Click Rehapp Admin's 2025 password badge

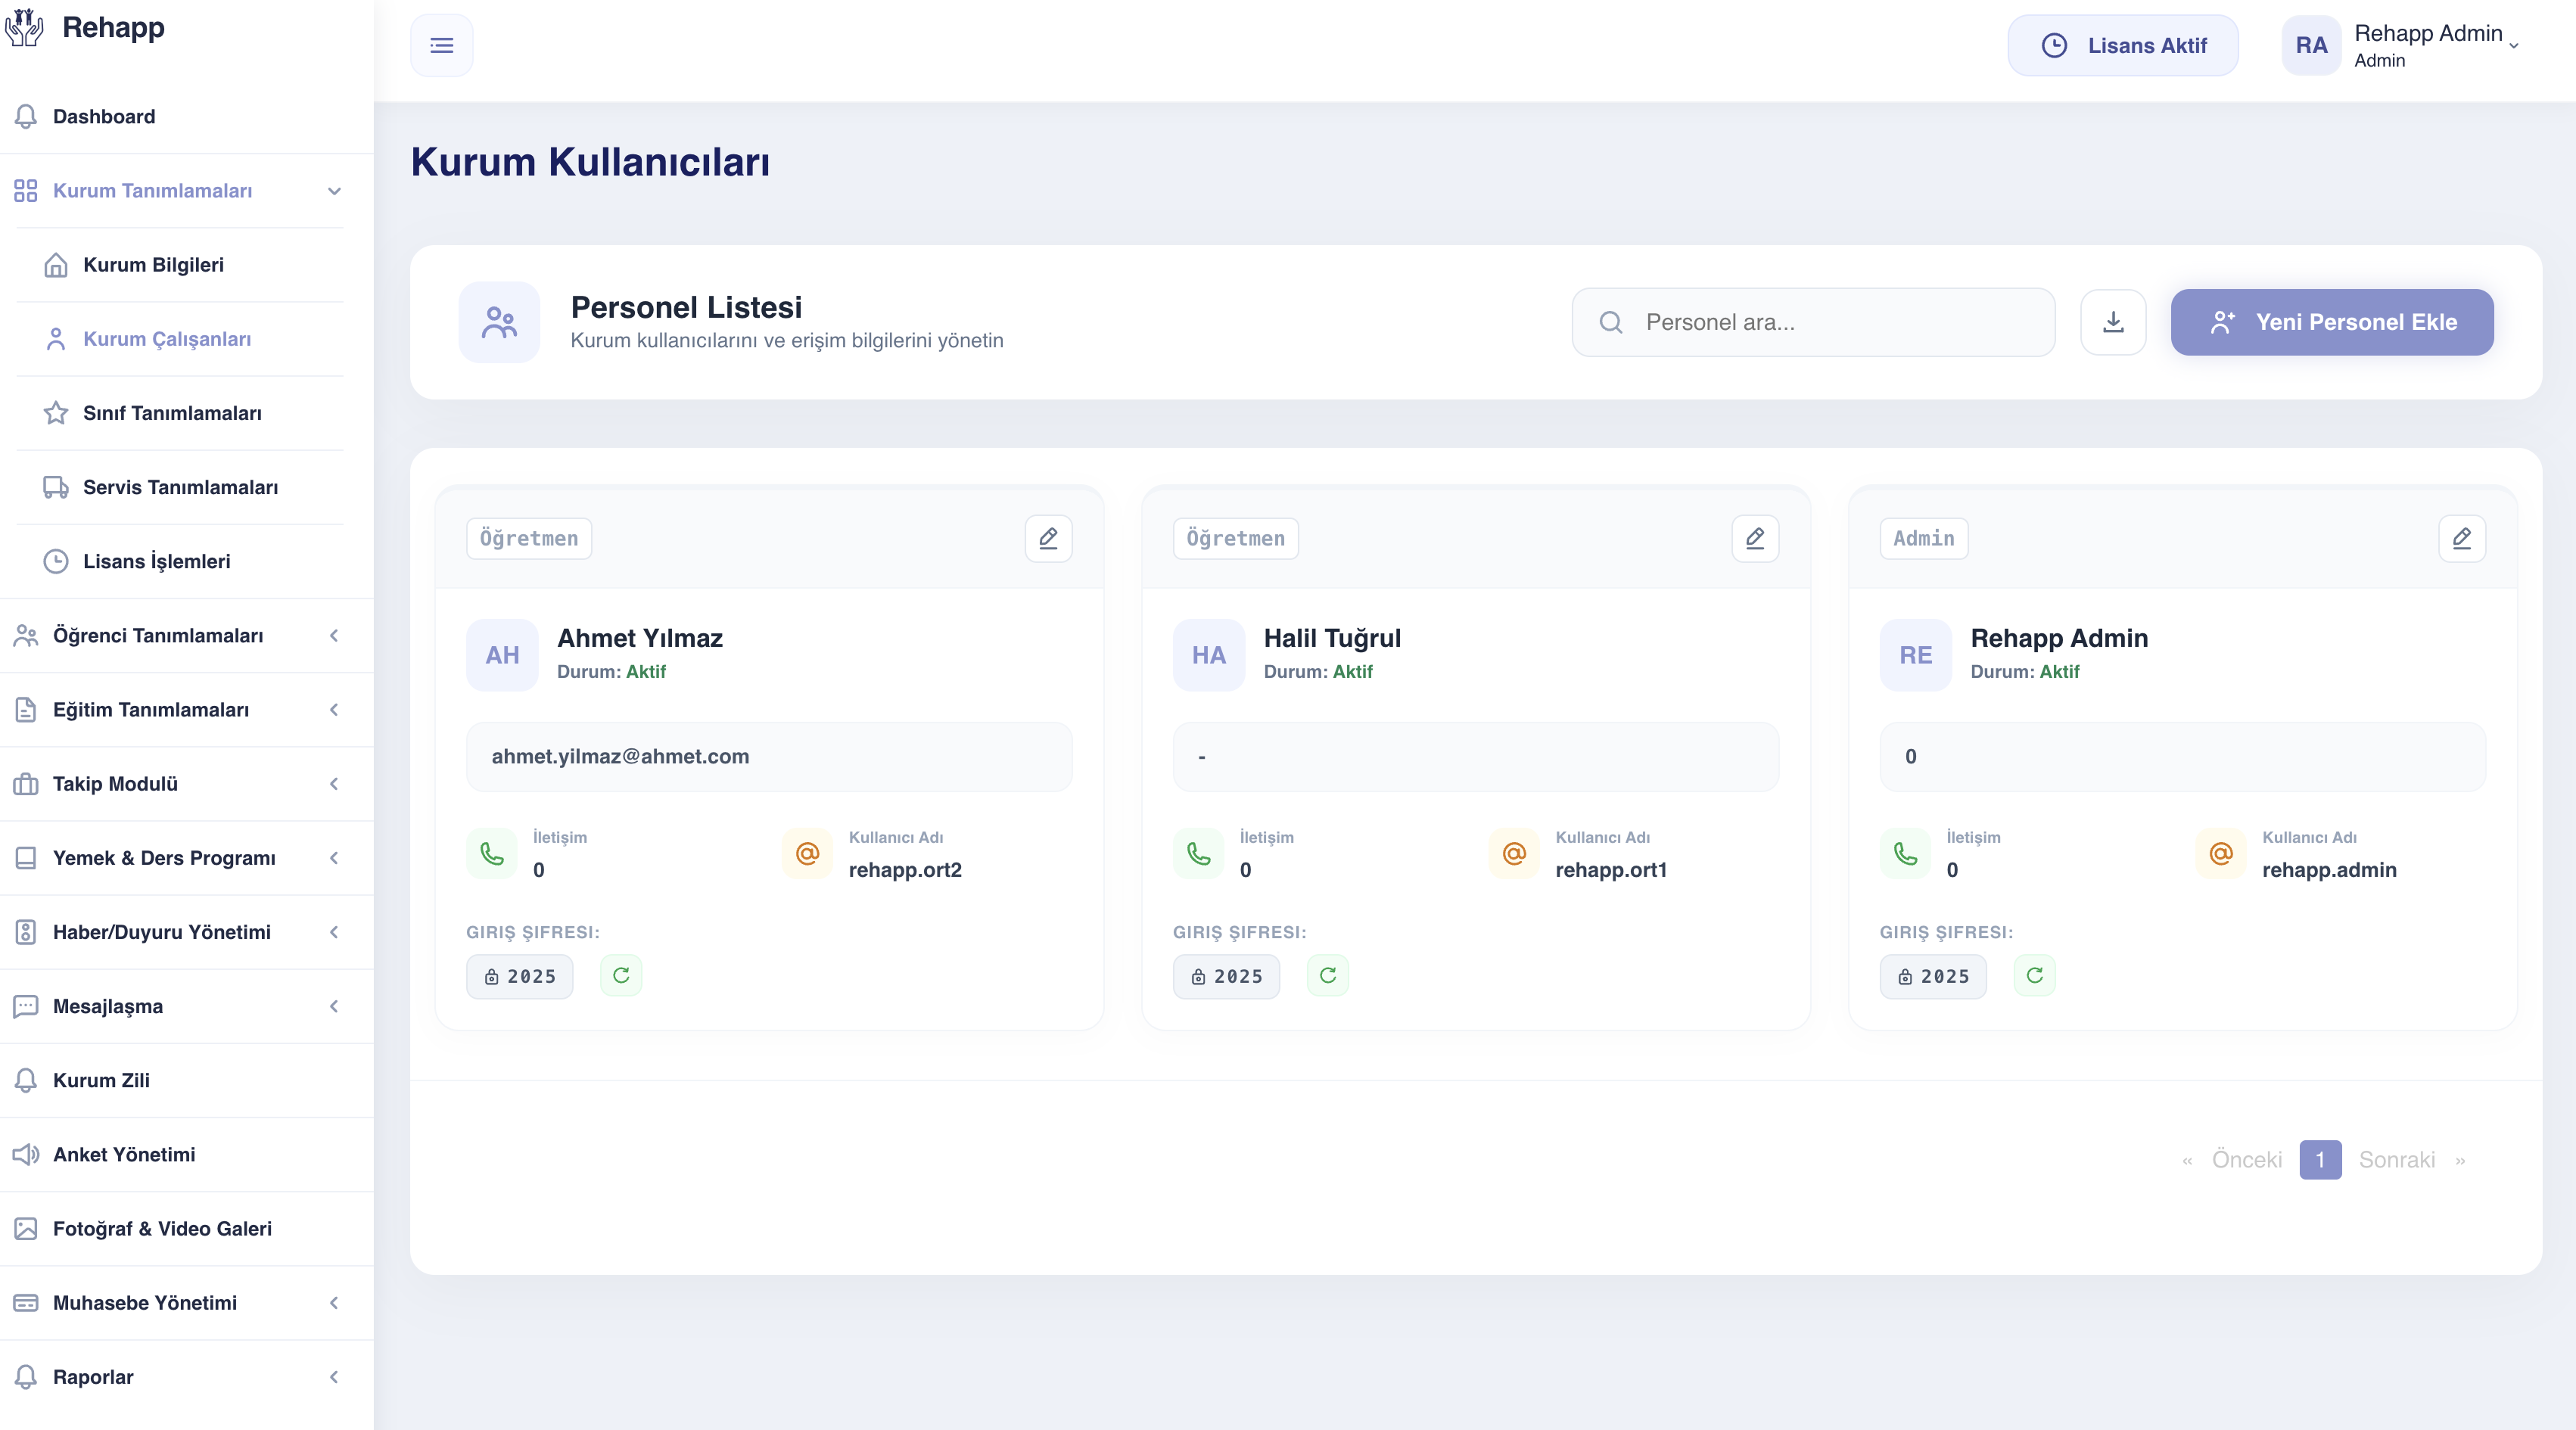coord(1933,976)
